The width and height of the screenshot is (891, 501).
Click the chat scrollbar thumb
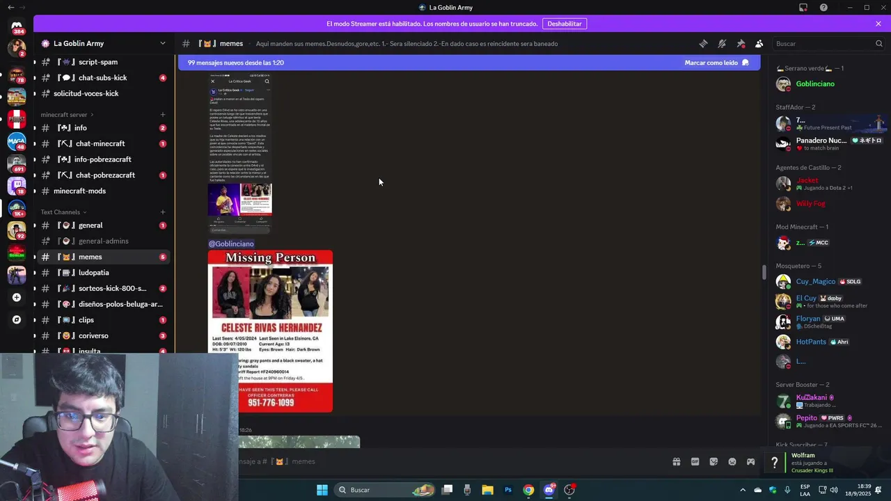click(764, 272)
